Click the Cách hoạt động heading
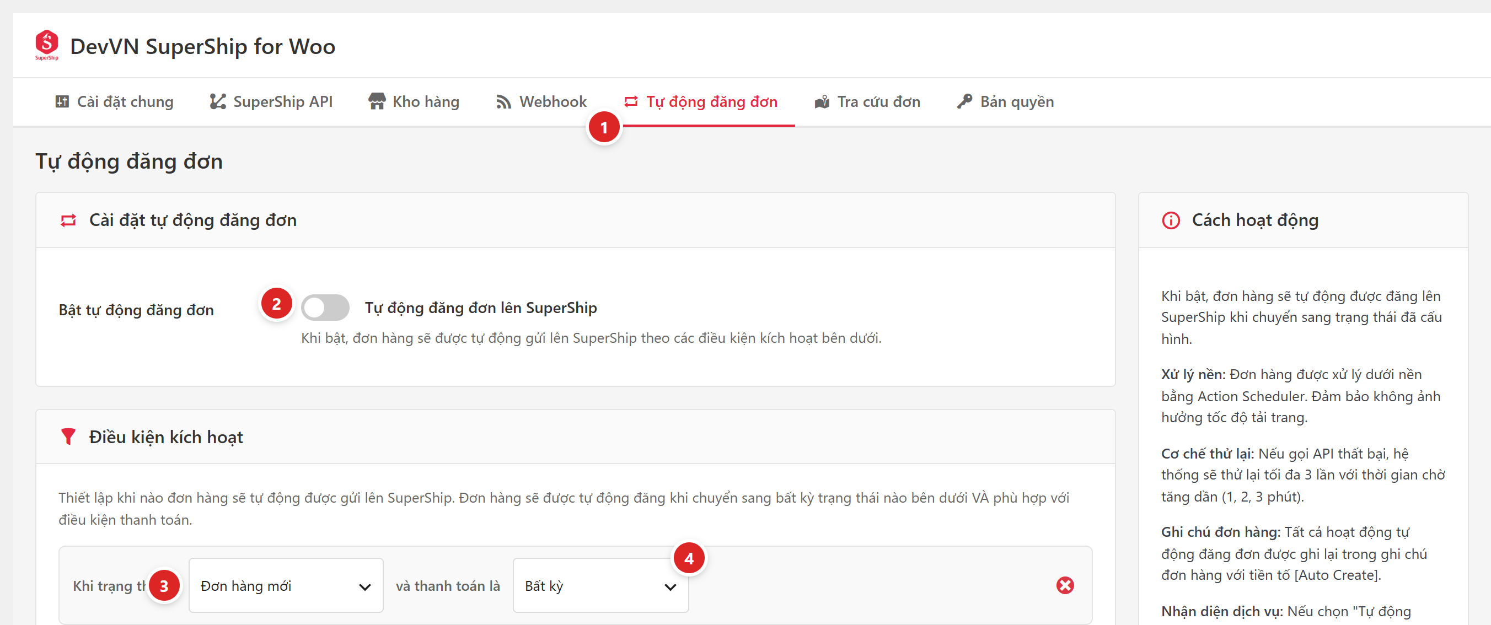The width and height of the screenshot is (1491, 625). click(x=1256, y=220)
